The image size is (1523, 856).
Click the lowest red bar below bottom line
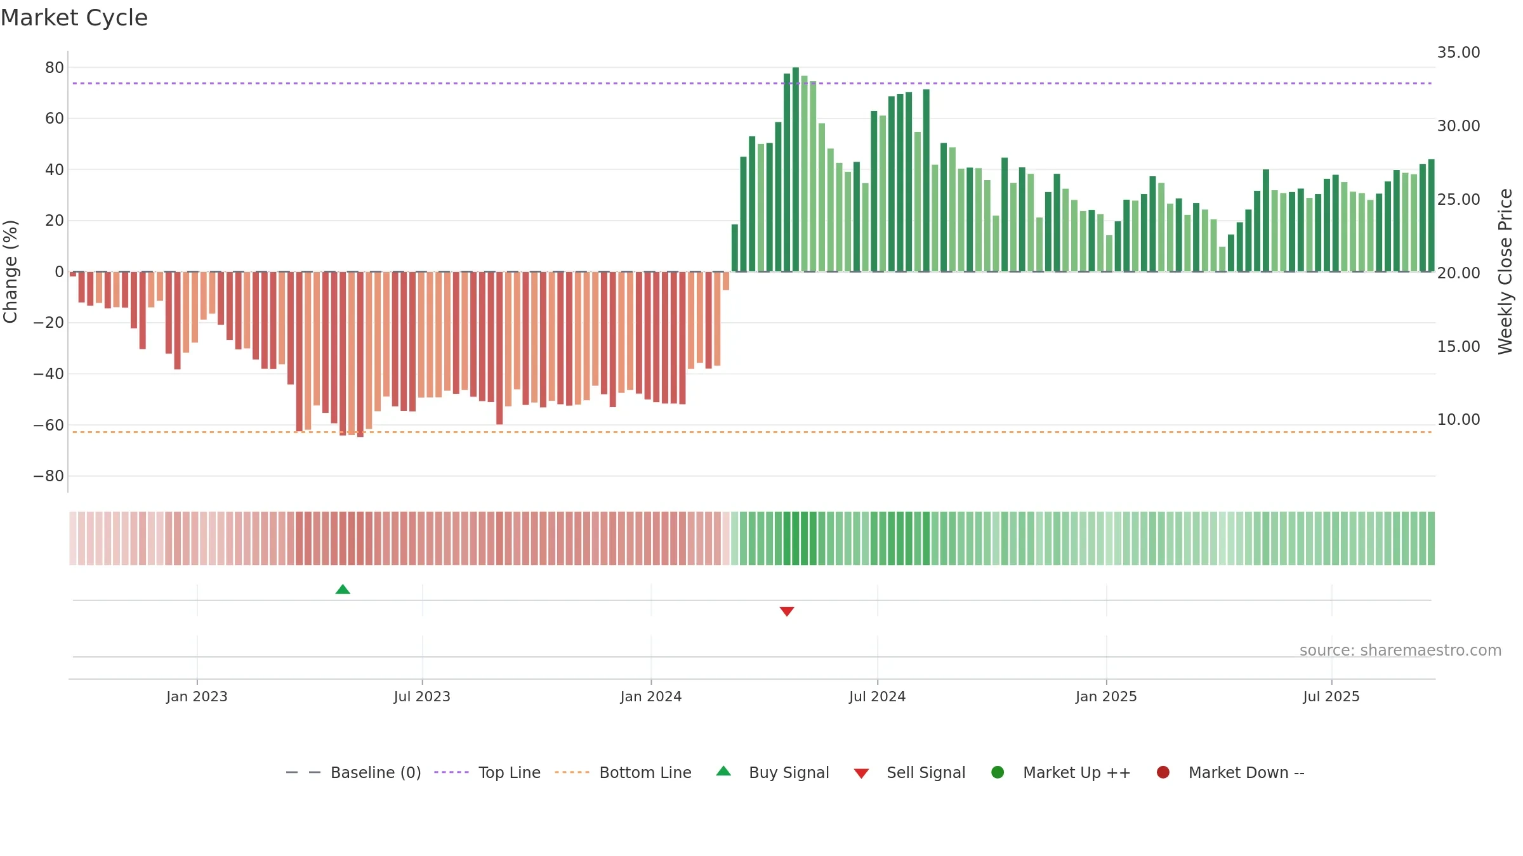[x=360, y=354]
